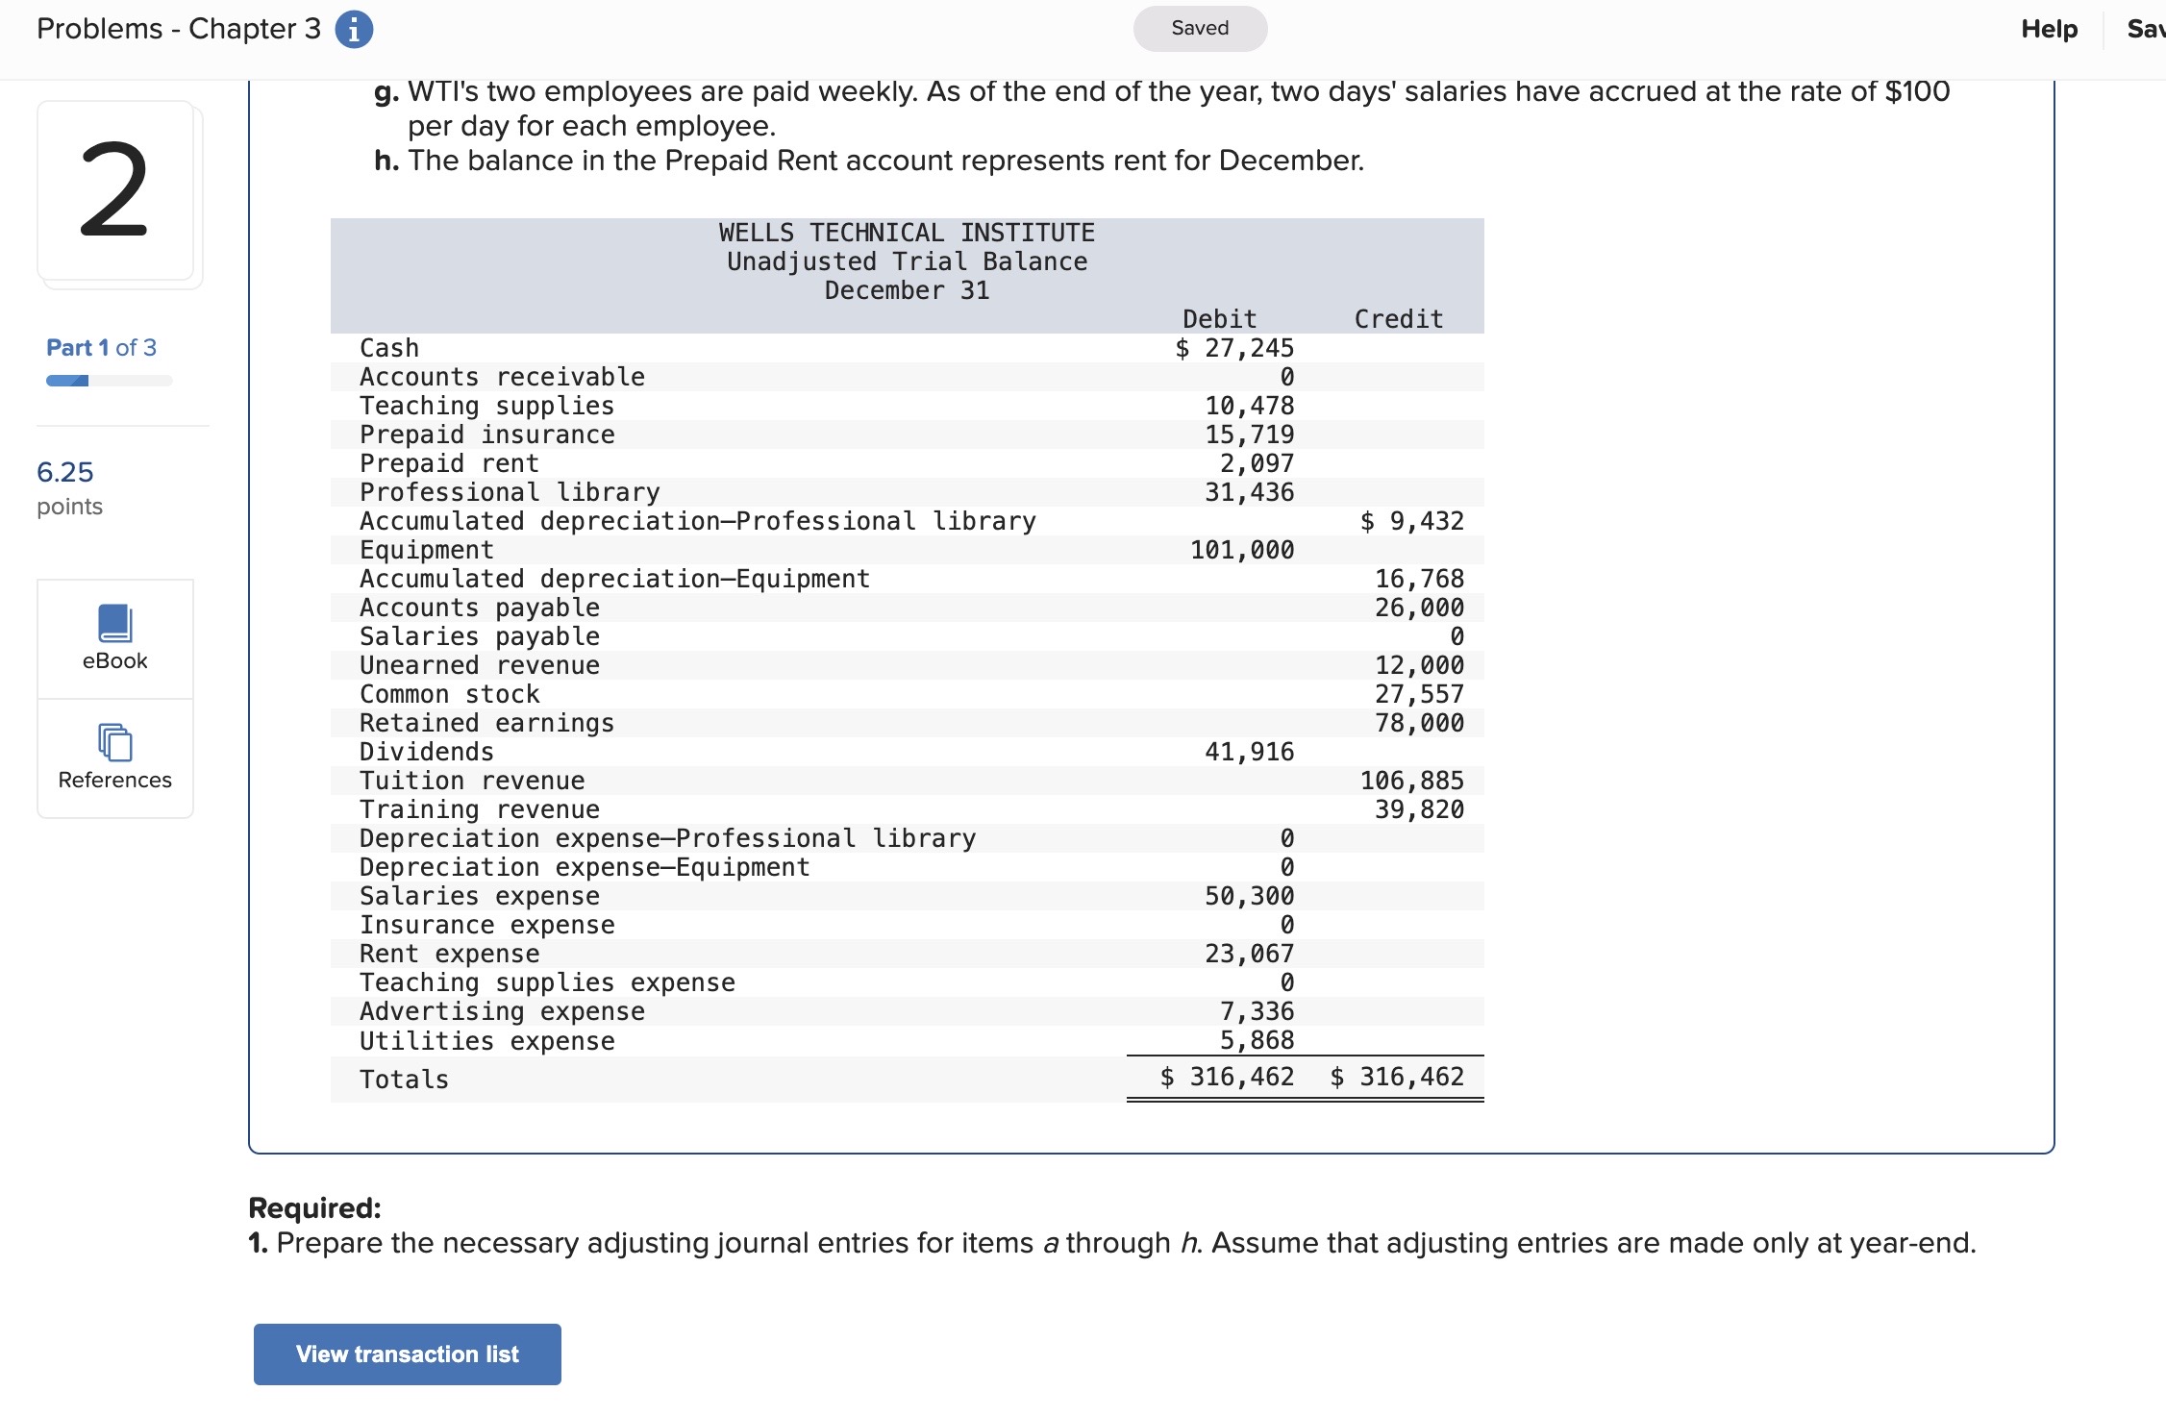Click the Debit column header
The image size is (2166, 1416).
[1219, 319]
